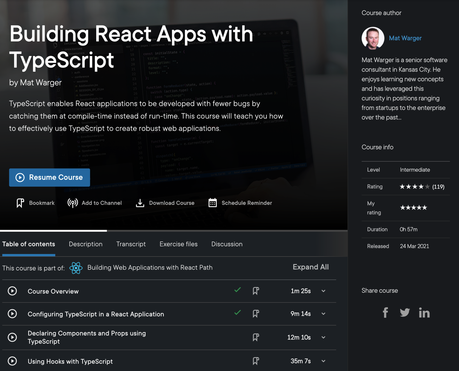Viewport: 459px width, 371px height.
Task: Click Expand All modules
Action: [x=311, y=267]
